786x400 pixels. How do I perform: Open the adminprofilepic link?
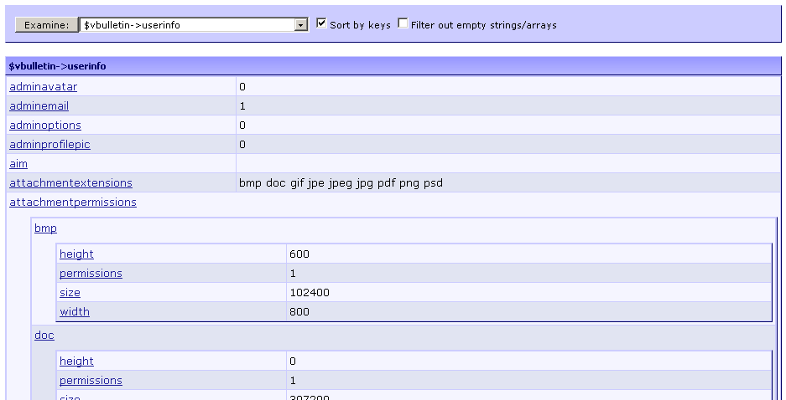tap(49, 145)
